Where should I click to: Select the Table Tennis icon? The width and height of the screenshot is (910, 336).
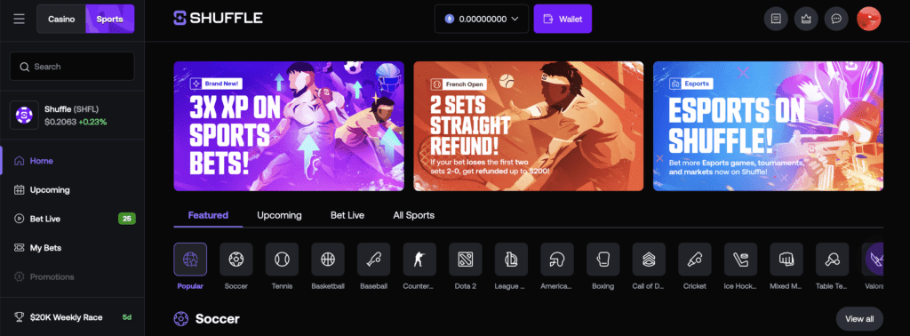coord(832,260)
